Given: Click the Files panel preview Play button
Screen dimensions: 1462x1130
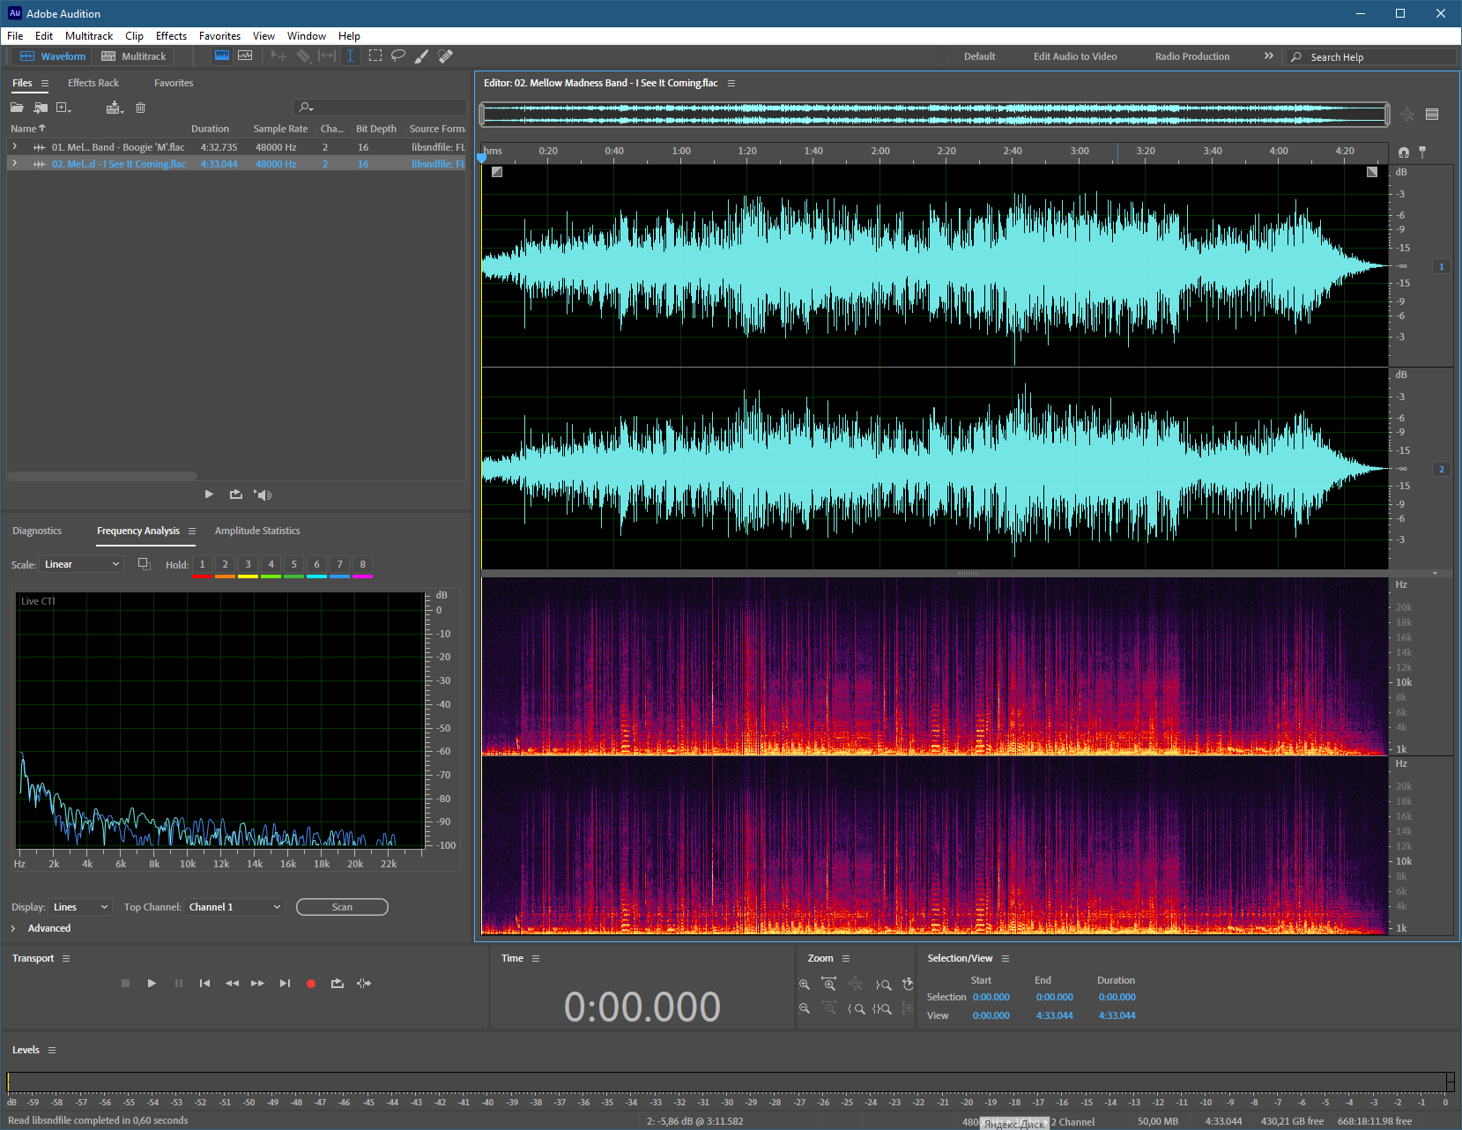Looking at the screenshot, I should click(209, 494).
